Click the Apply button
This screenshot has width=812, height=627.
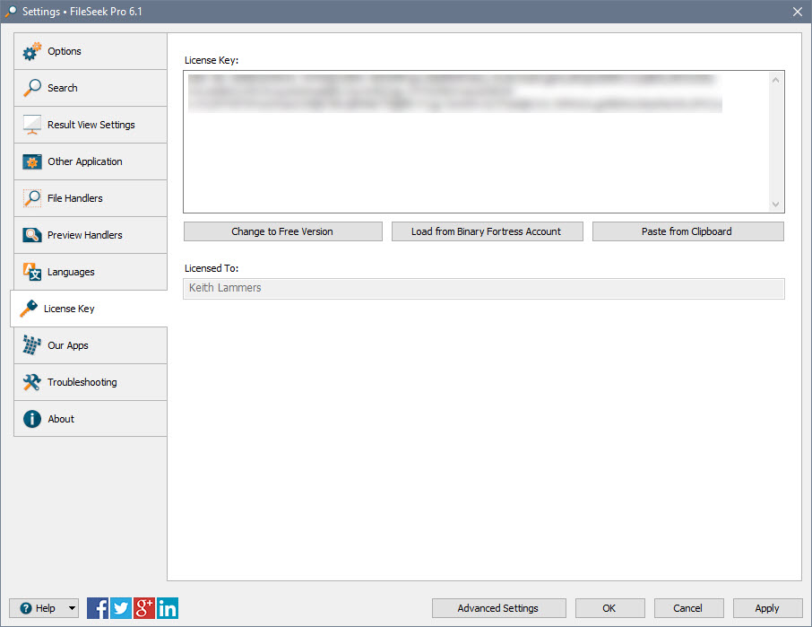click(767, 608)
